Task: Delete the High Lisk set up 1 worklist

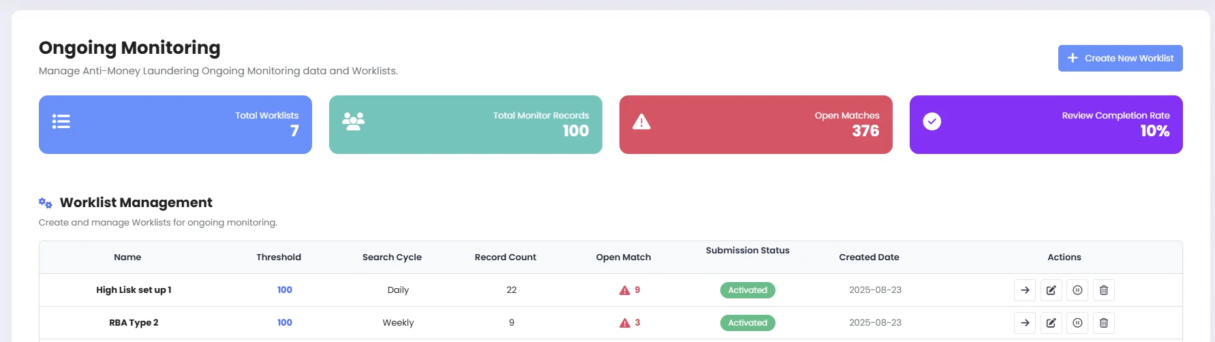Action: tap(1104, 290)
